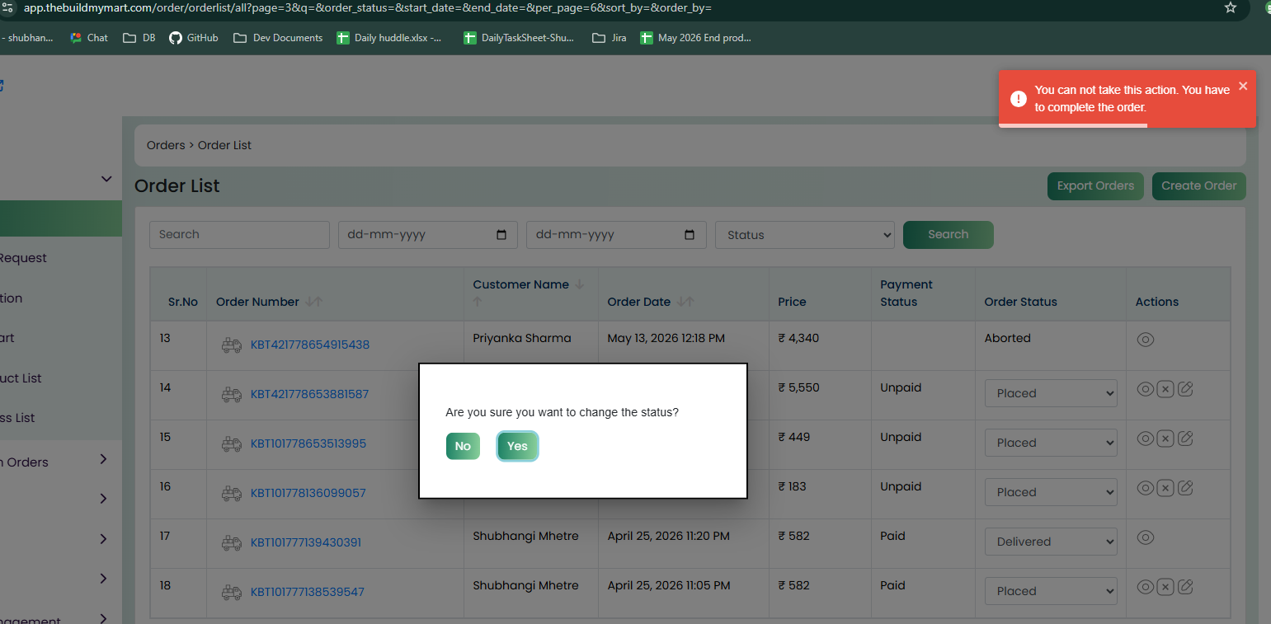Screen dimensions: 1271x624
Task: Click the green Search button
Action: [948, 234]
